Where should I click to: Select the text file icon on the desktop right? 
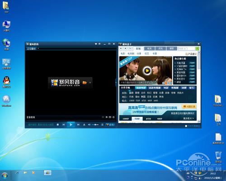[218, 138]
